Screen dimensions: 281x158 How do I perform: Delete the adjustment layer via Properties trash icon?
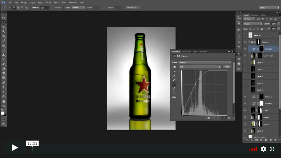pos(229,118)
